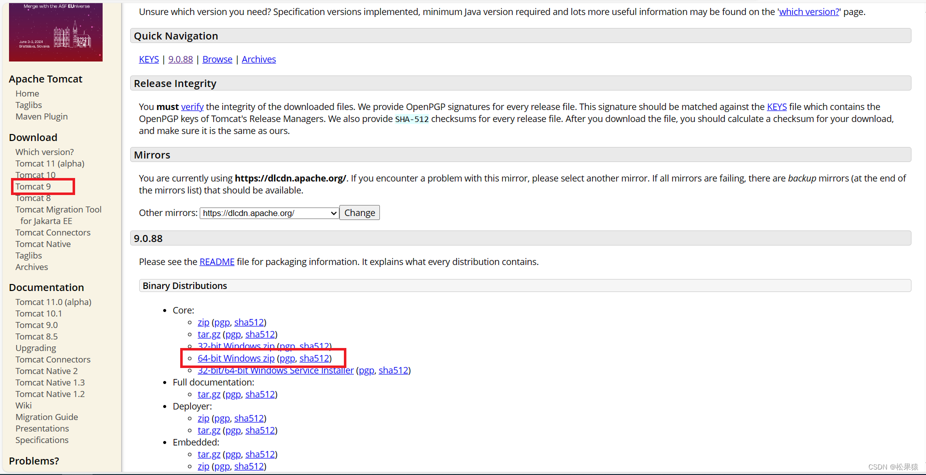Image resolution: width=926 pixels, height=475 pixels.
Task: Open the Migration Guide
Action: pyautogui.click(x=47, y=416)
